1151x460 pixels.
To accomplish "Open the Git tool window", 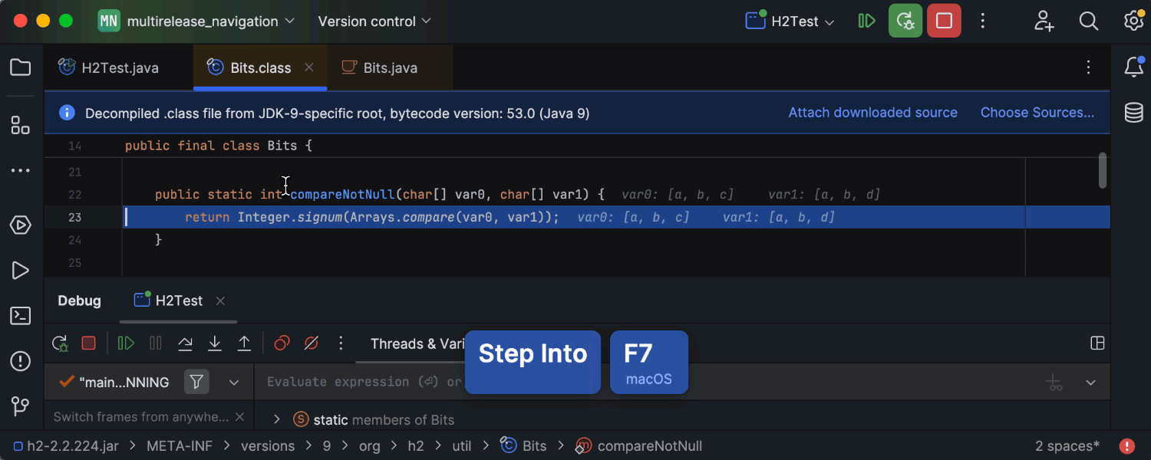I will click(x=21, y=406).
